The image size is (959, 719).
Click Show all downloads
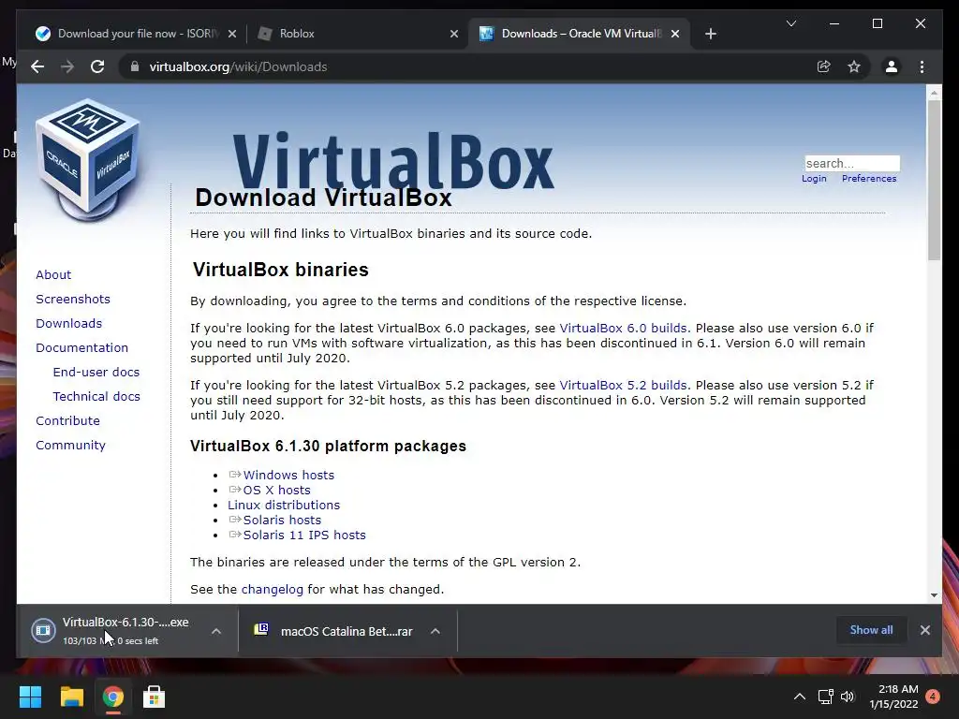(871, 630)
